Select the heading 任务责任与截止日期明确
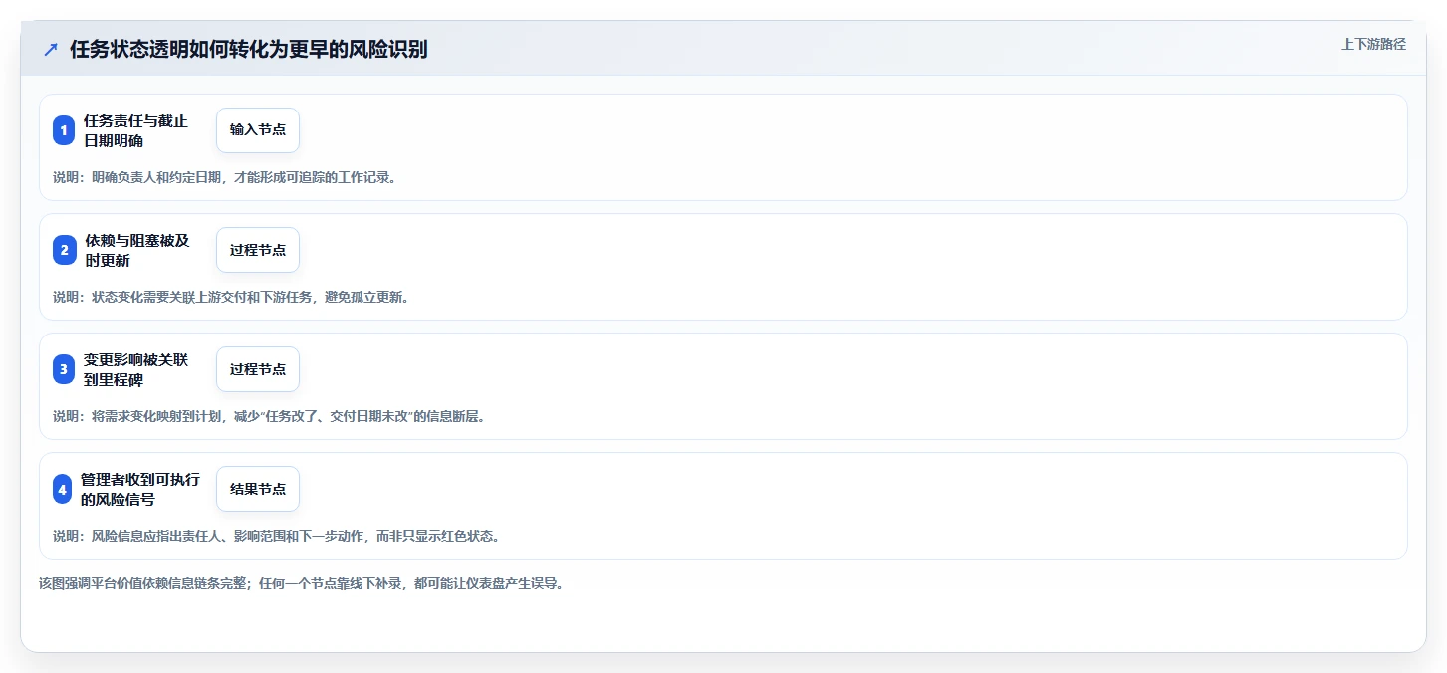Image resolution: width=1447 pixels, height=673 pixels. [135, 130]
